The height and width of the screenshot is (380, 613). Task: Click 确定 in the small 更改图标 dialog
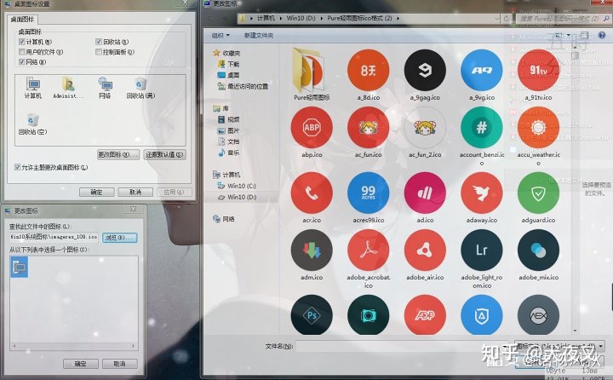81,364
